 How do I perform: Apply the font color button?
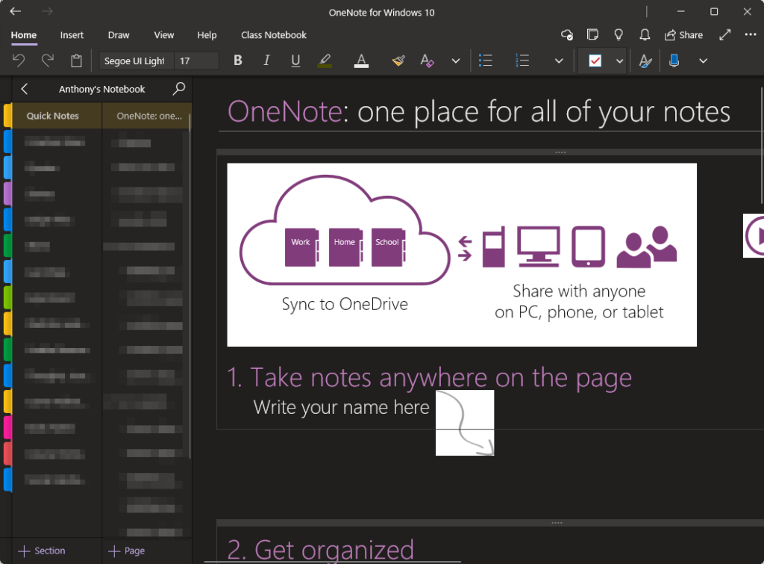click(x=361, y=61)
